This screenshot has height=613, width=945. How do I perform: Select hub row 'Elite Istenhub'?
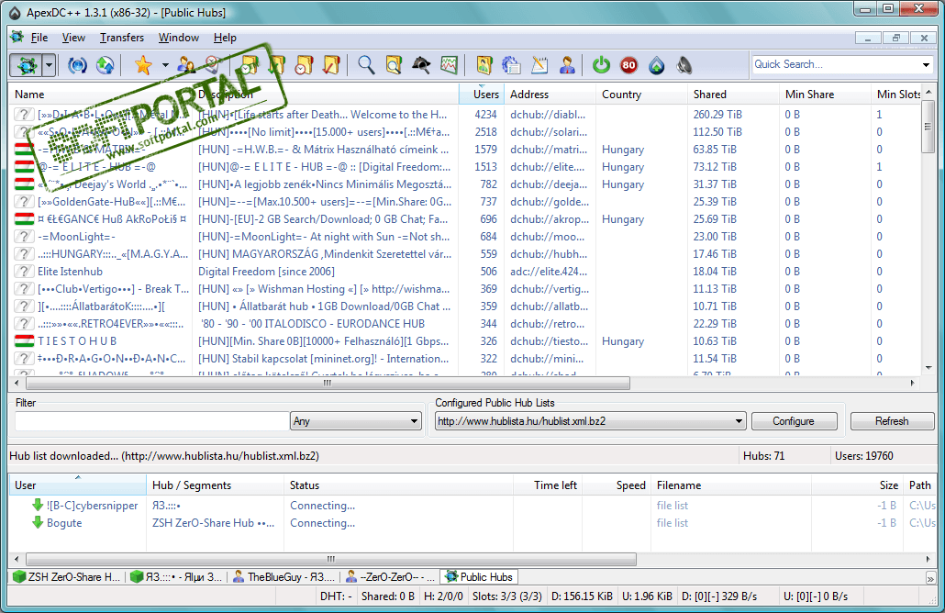point(464,272)
